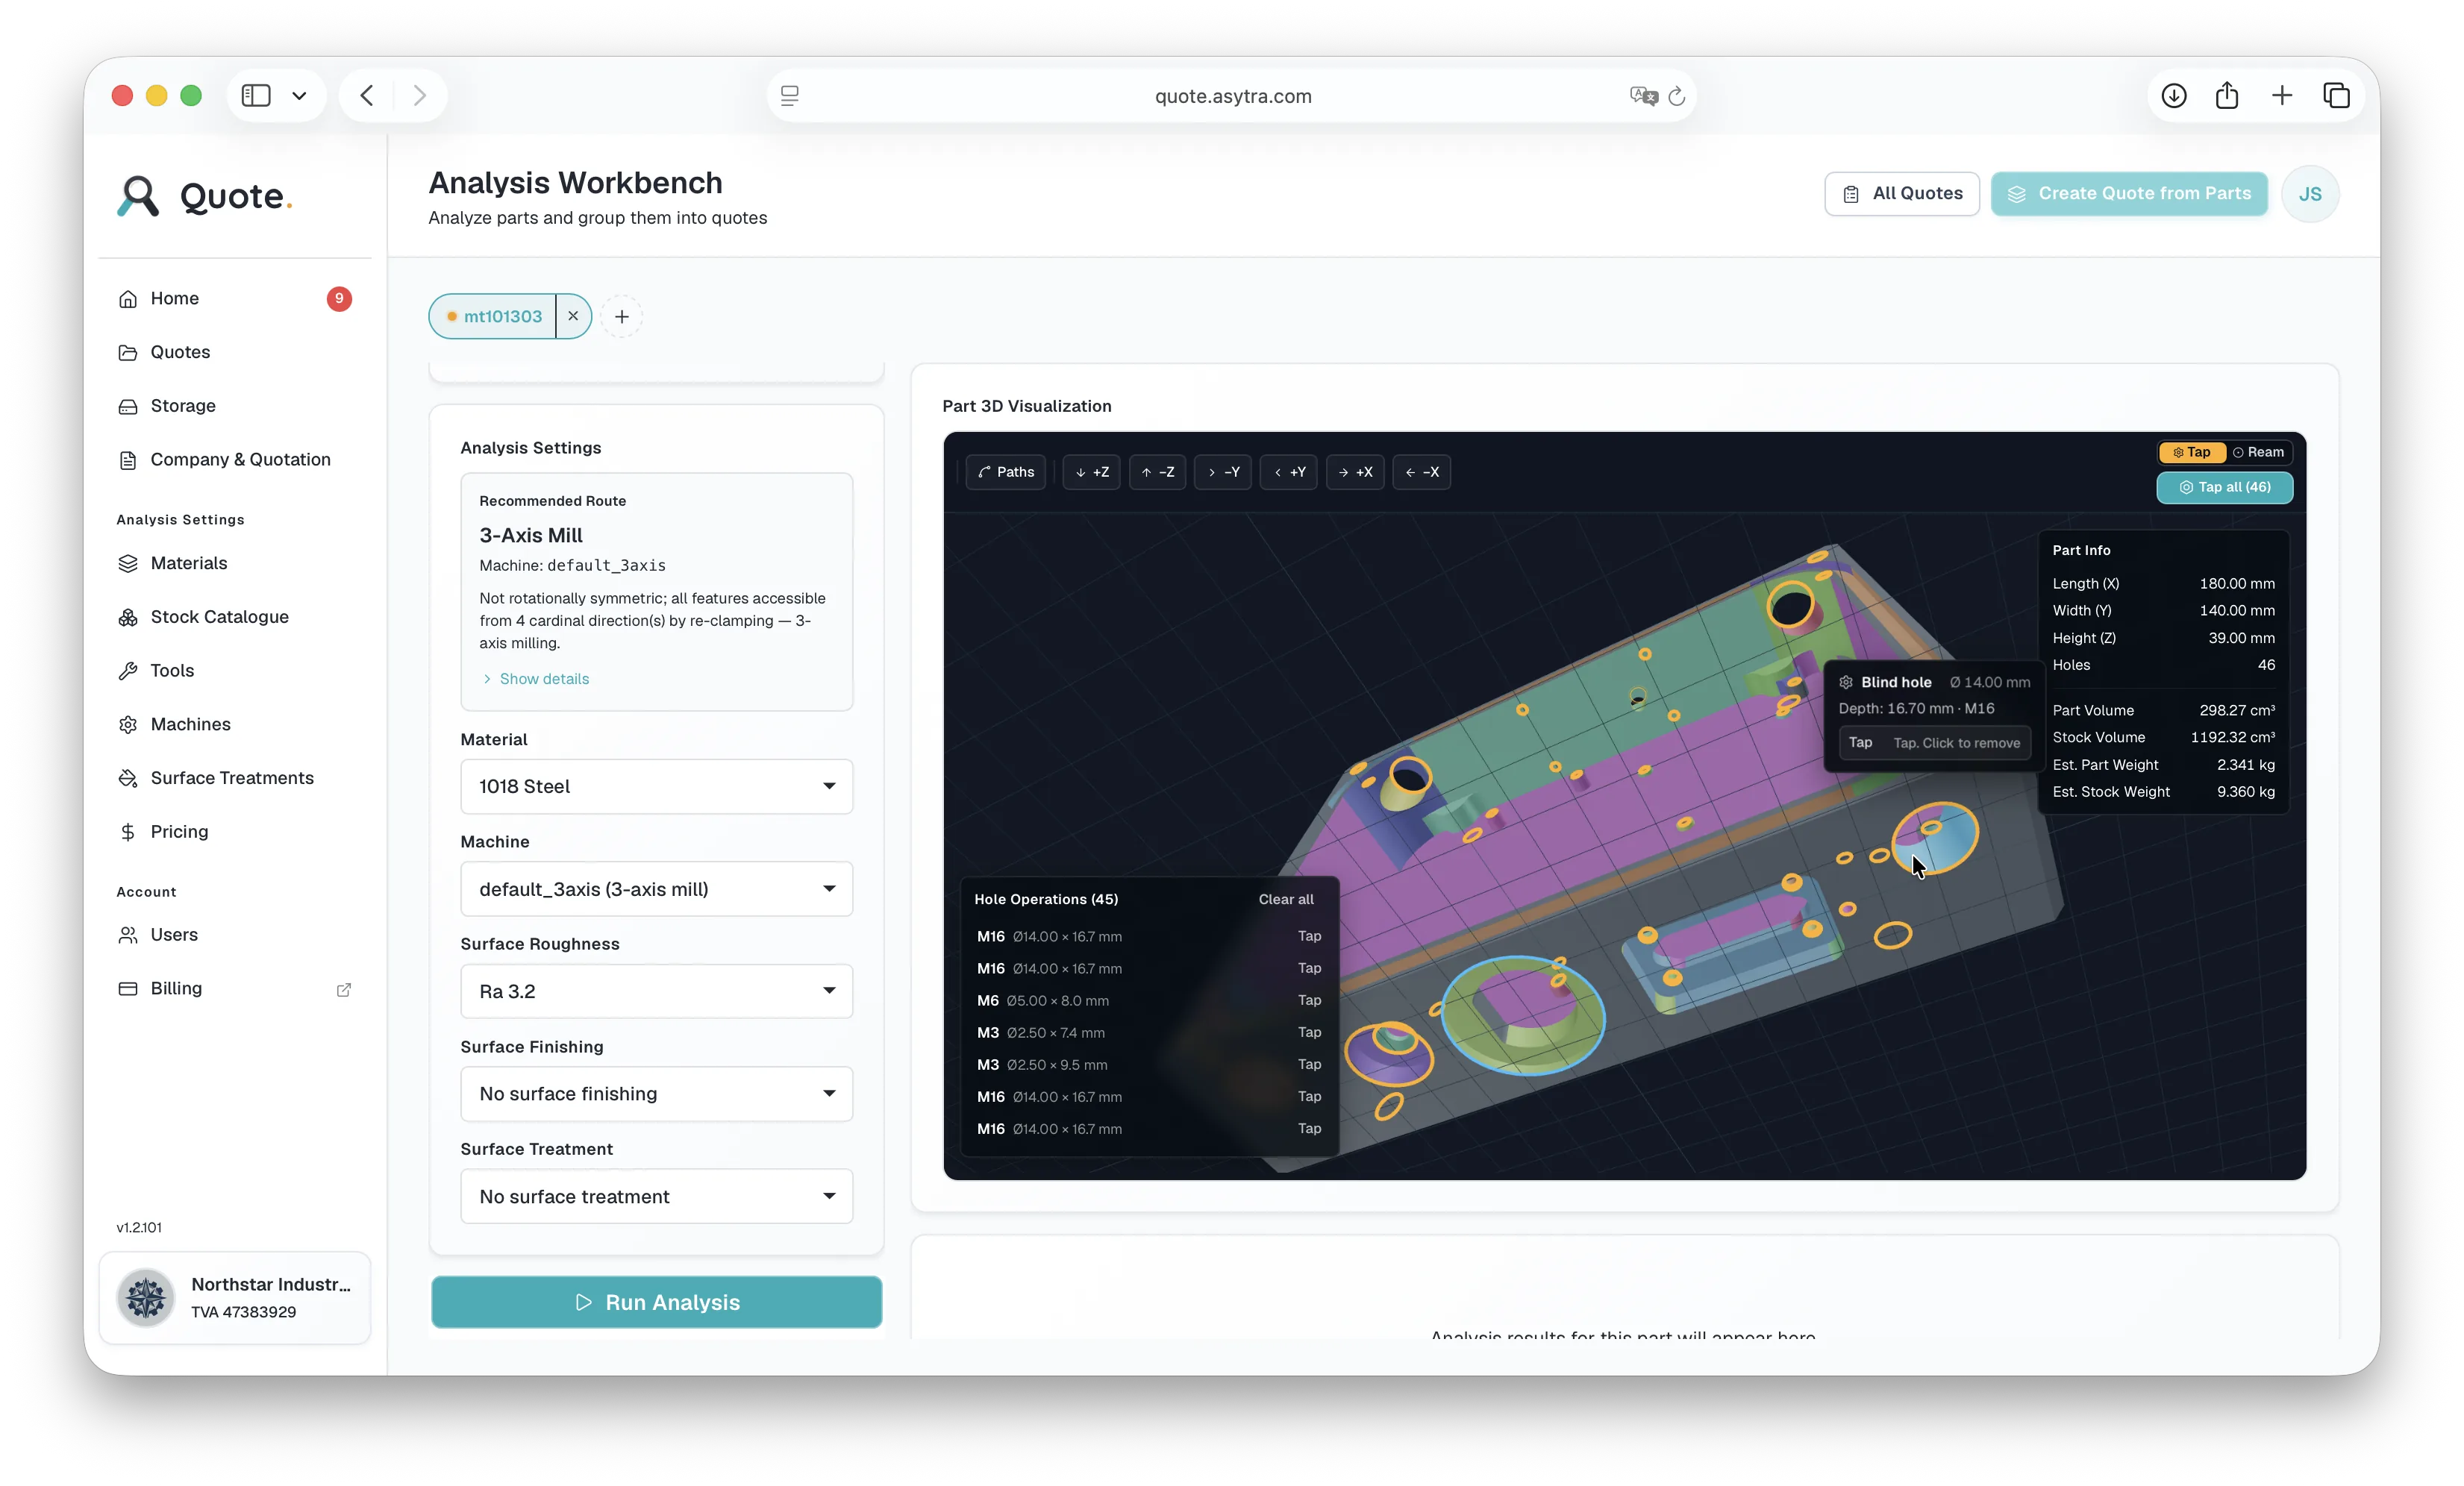Click the Home notification badge 9
This screenshot has width=2464, height=1486.
click(339, 298)
